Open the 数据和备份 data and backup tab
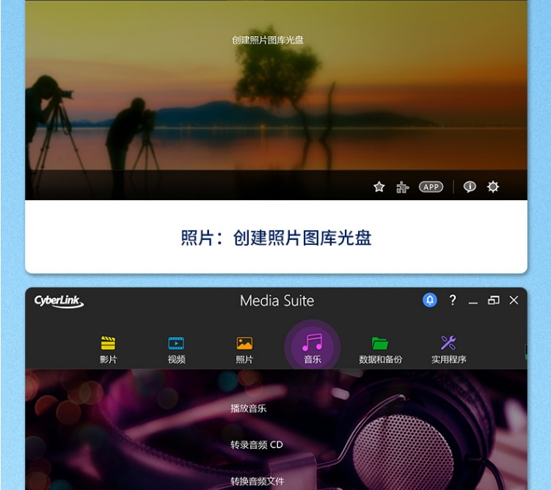 point(380,350)
